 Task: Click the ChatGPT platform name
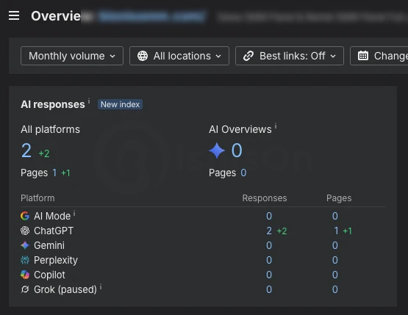tap(54, 231)
